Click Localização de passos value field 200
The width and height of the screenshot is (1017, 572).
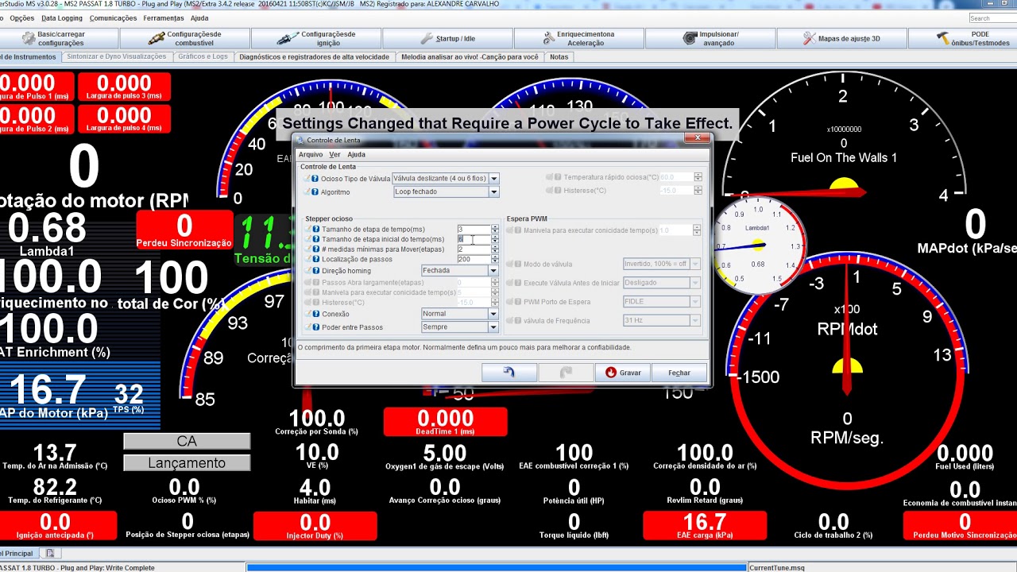[x=474, y=259]
